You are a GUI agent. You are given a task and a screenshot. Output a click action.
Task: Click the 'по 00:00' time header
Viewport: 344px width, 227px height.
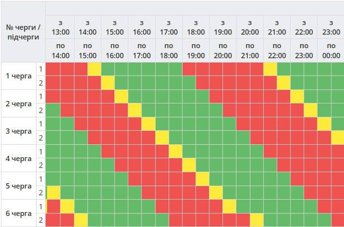tap(331, 50)
